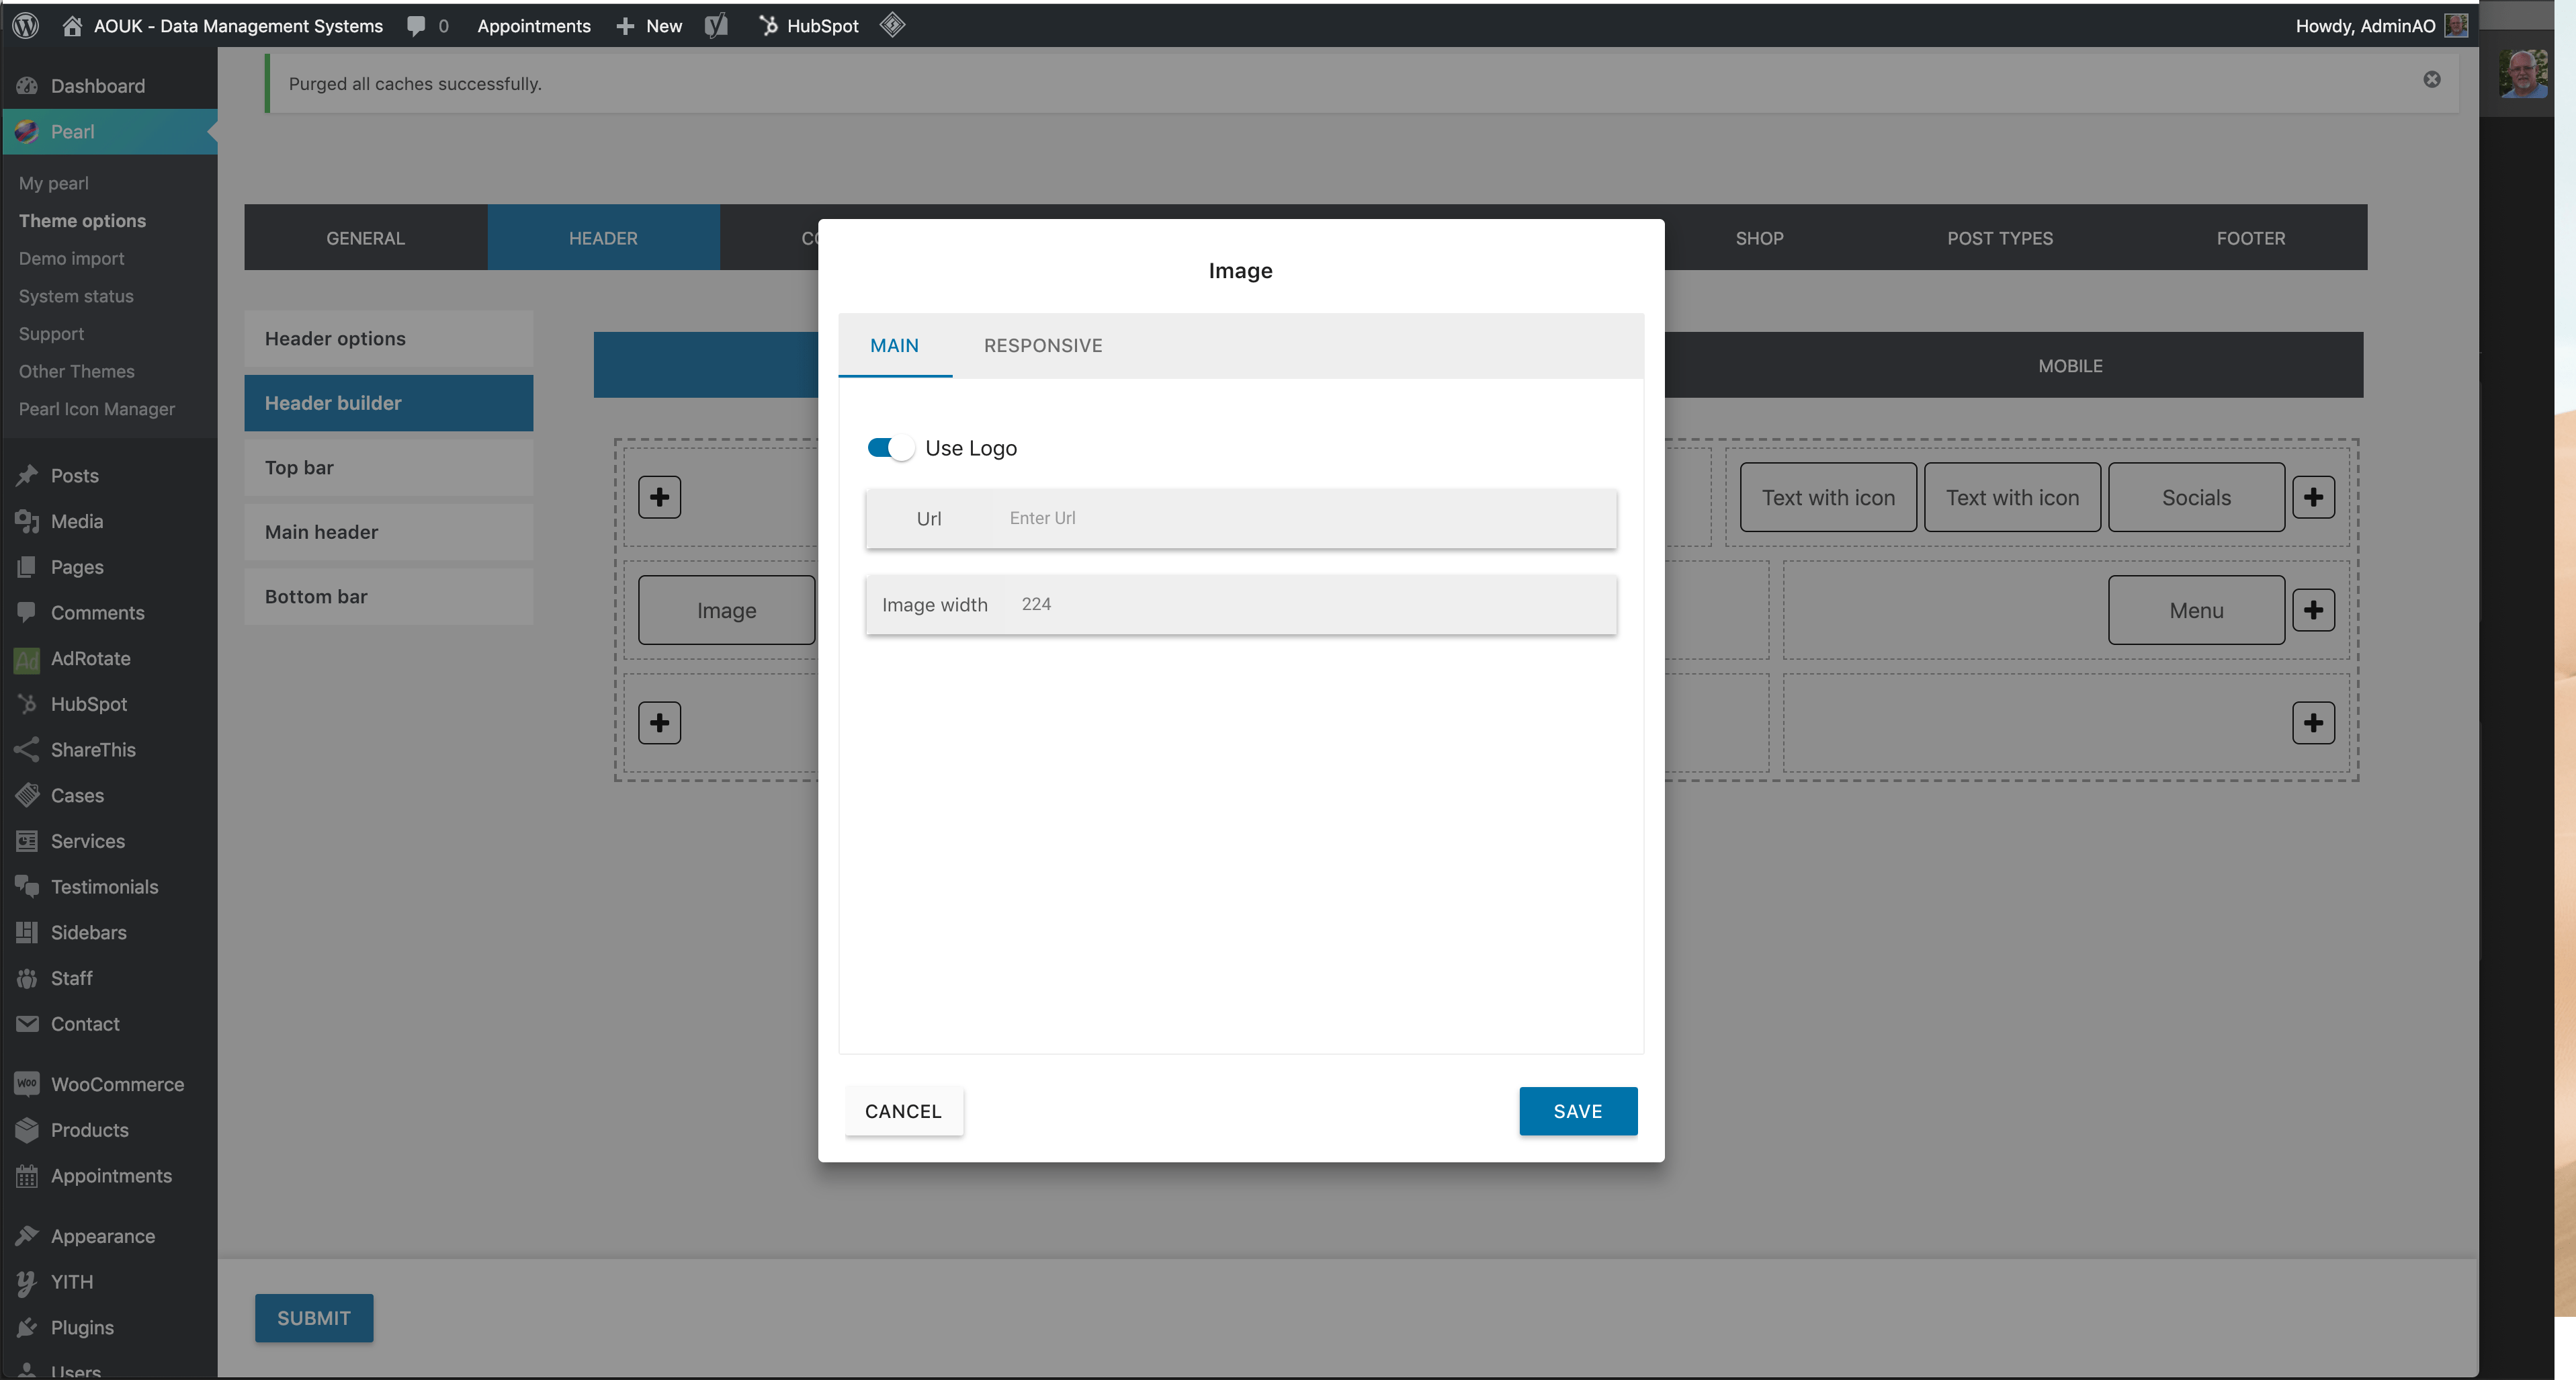The width and height of the screenshot is (2576, 1380).
Task: Switch to the Responsive tab
Action: pyautogui.click(x=1042, y=345)
